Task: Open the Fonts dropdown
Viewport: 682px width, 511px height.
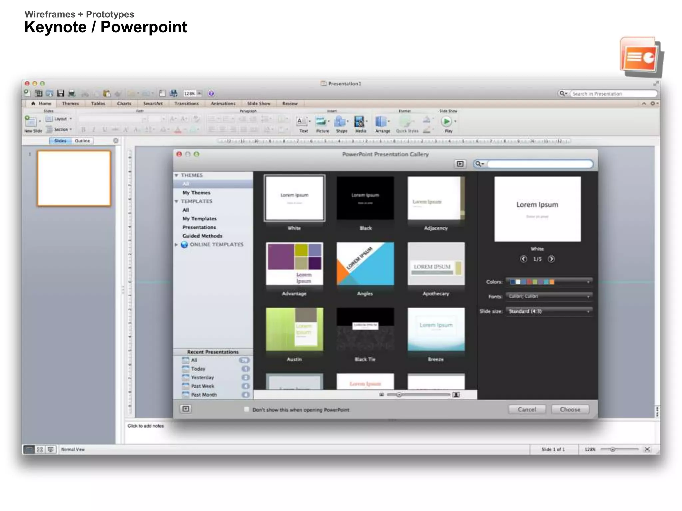Action: [x=549, y=297]
